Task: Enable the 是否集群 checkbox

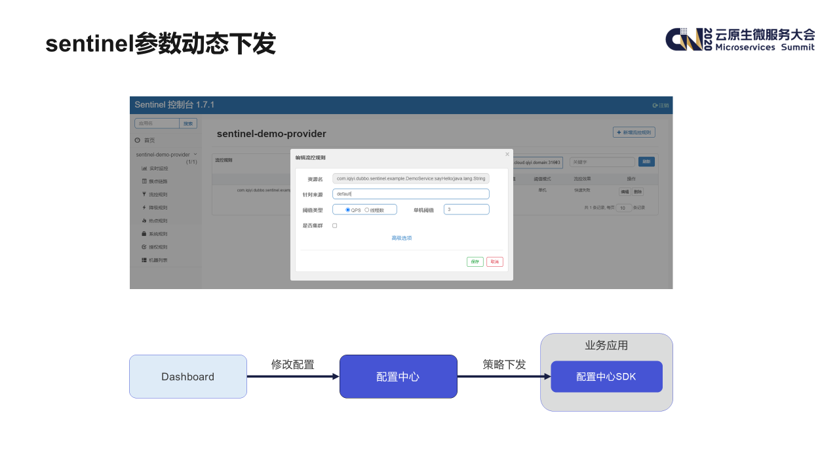Action: 335,226
